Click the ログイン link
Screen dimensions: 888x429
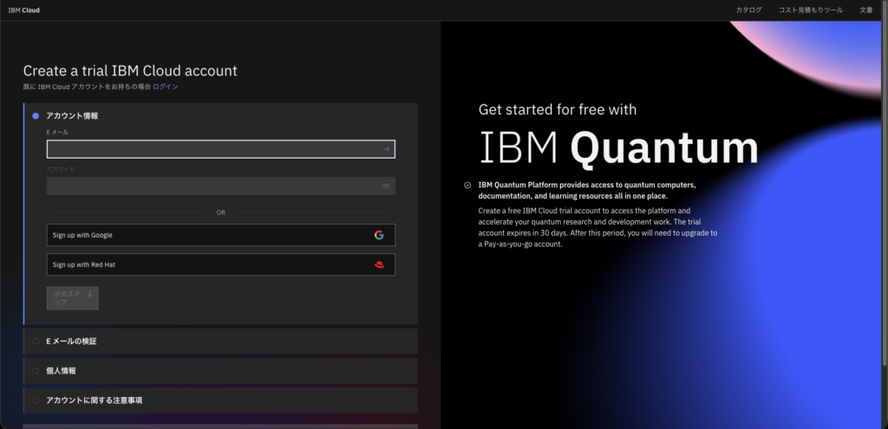(166, 87)
